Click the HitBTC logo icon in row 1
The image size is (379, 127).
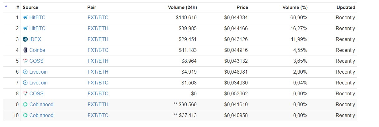[25, 18]
